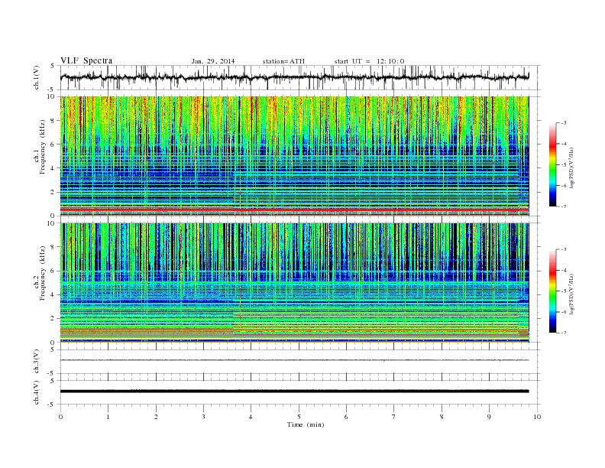This screenshot has width=605, height=468.
Task: Click the "ch.4(V)" axis label
Action: click(37, 392)
